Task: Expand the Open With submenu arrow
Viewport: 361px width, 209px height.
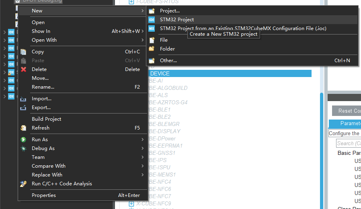Action: (142, 40)
